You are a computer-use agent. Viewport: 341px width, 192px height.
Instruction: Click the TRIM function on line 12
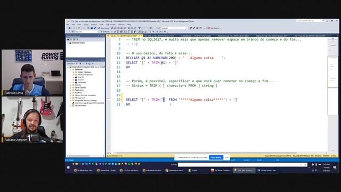point(156,63)
